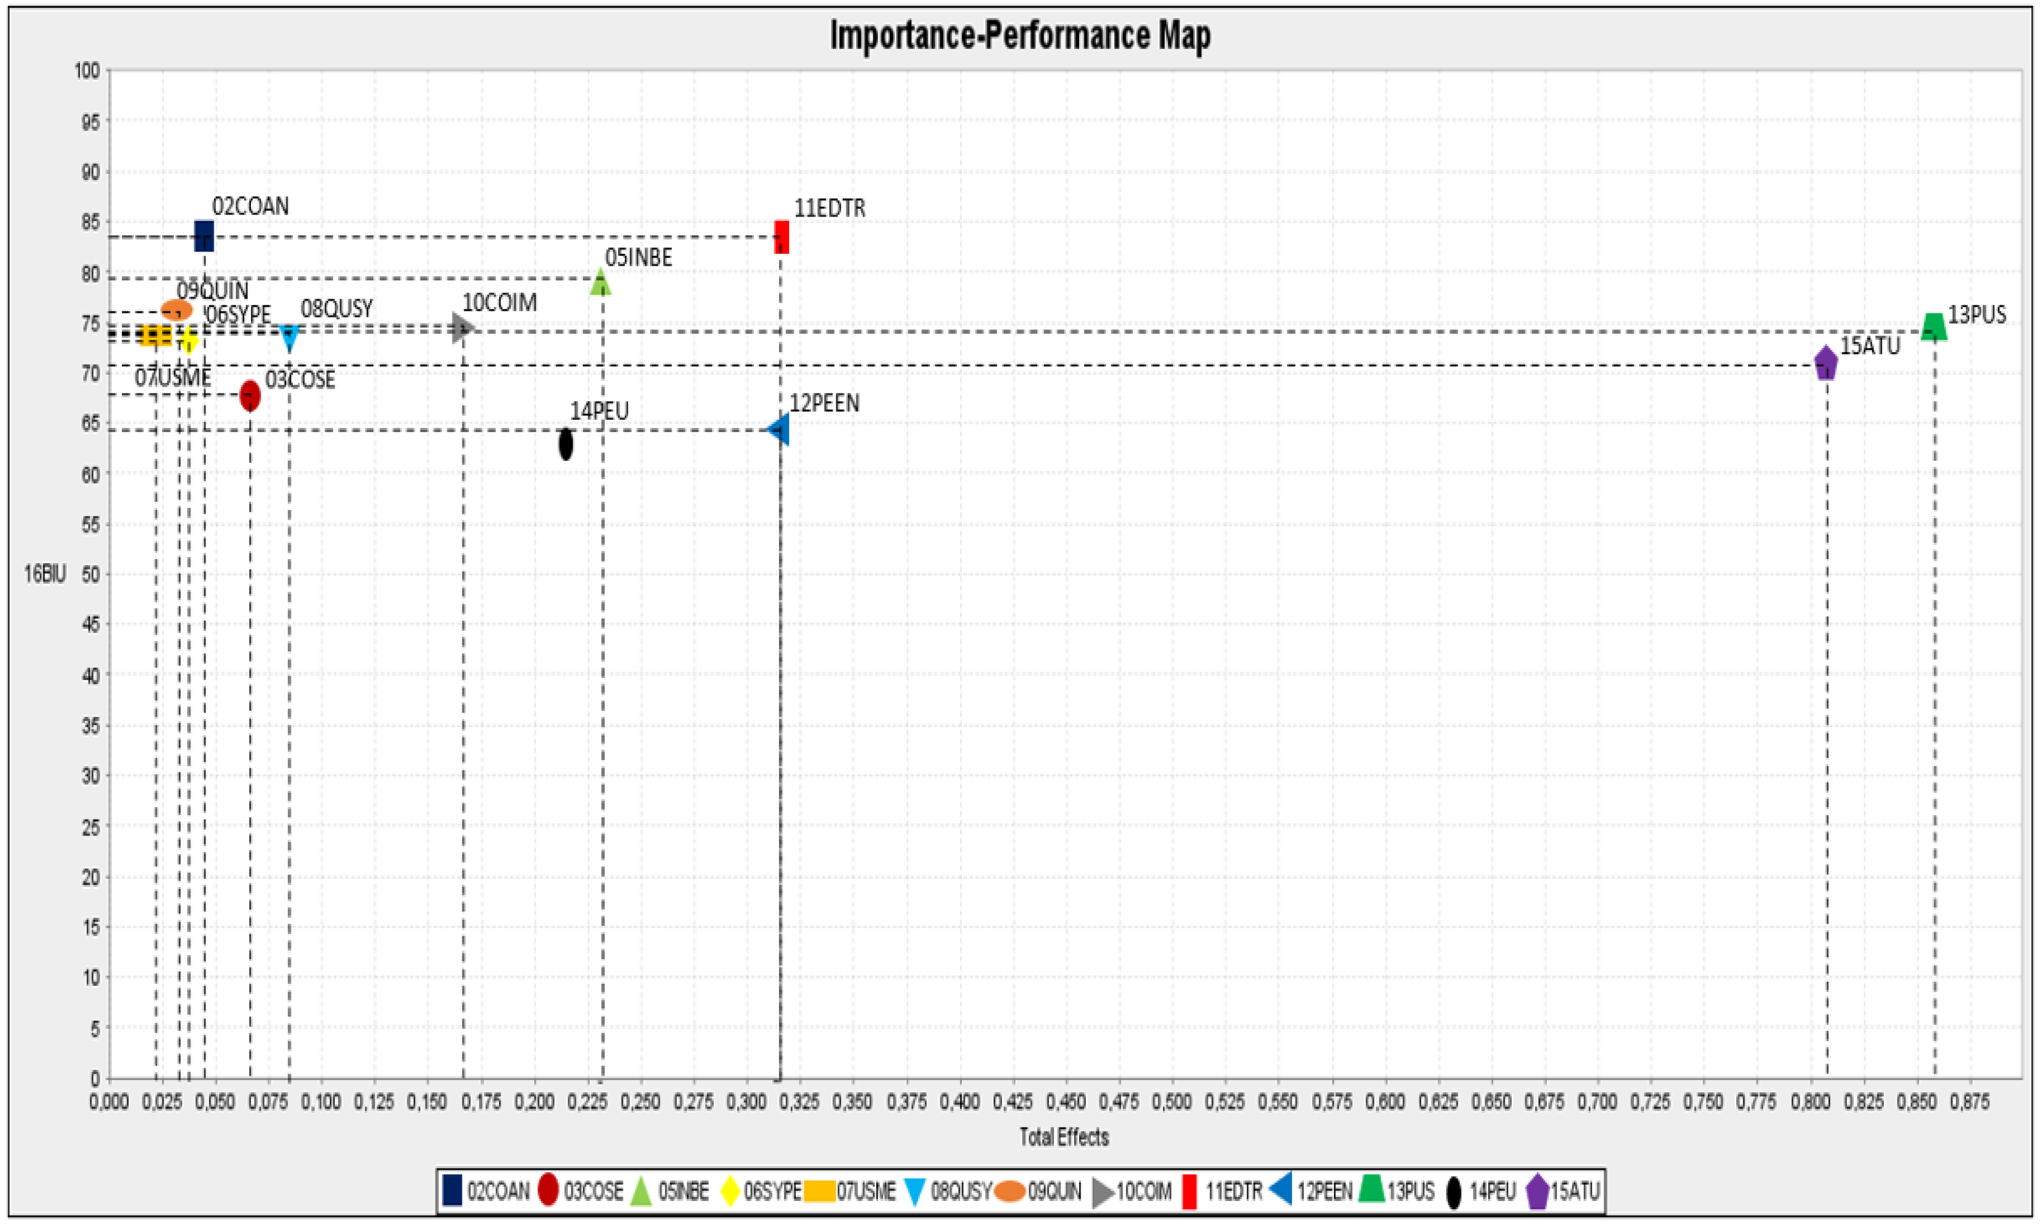
Task: Click the orange 09QUIN ellipse on chart
Action: coord(177,311)
